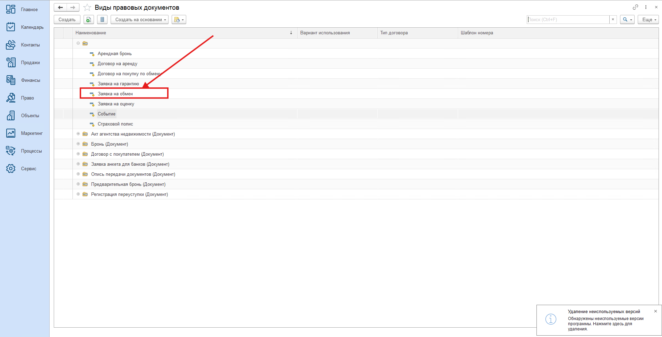Image resolution: width=662 pixels, height=337 pixels.
Task: Expand the Договор с покупателем (Документ) group
Action: (78, 154)
